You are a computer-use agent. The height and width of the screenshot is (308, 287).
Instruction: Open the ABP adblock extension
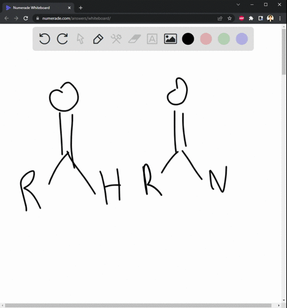242,19
